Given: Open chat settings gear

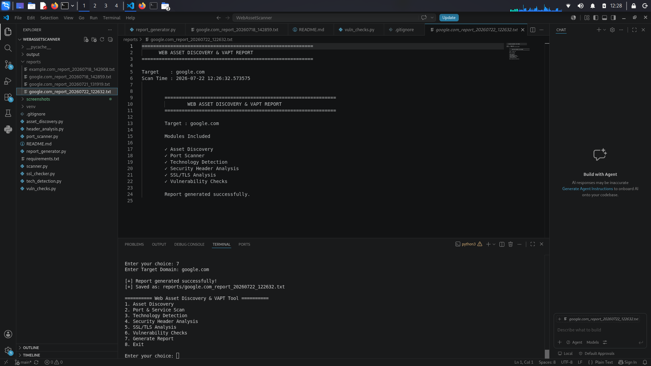Looking at the screenshot, I should pos(612,30).
